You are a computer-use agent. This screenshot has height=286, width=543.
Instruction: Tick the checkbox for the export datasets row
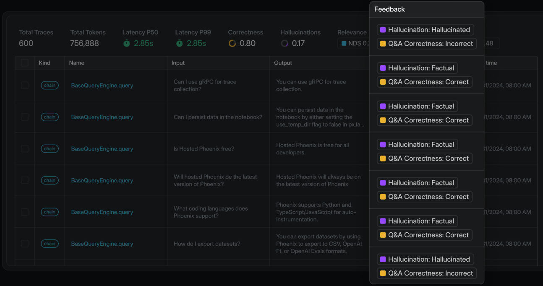(25, 244)
